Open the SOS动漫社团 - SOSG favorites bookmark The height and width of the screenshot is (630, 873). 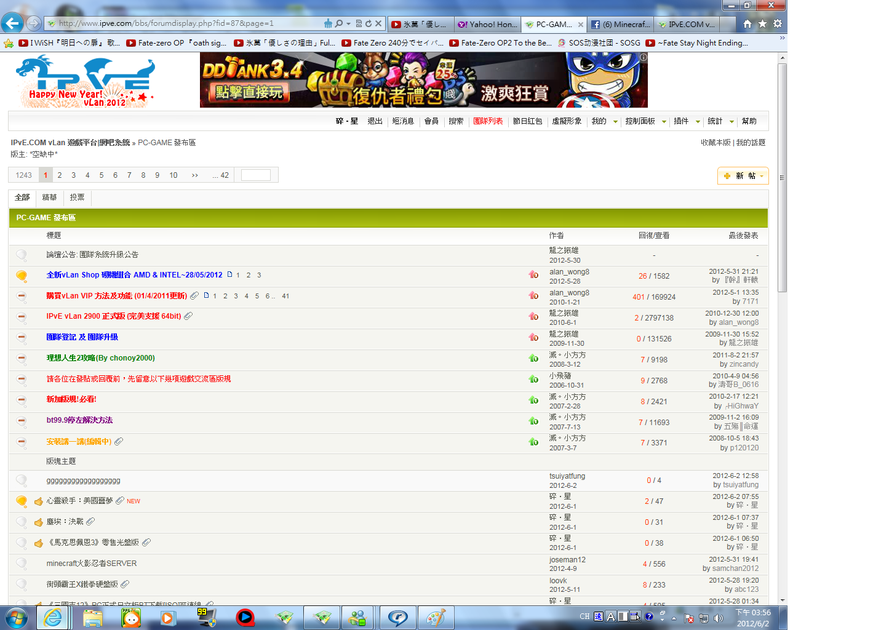point(599,43)
